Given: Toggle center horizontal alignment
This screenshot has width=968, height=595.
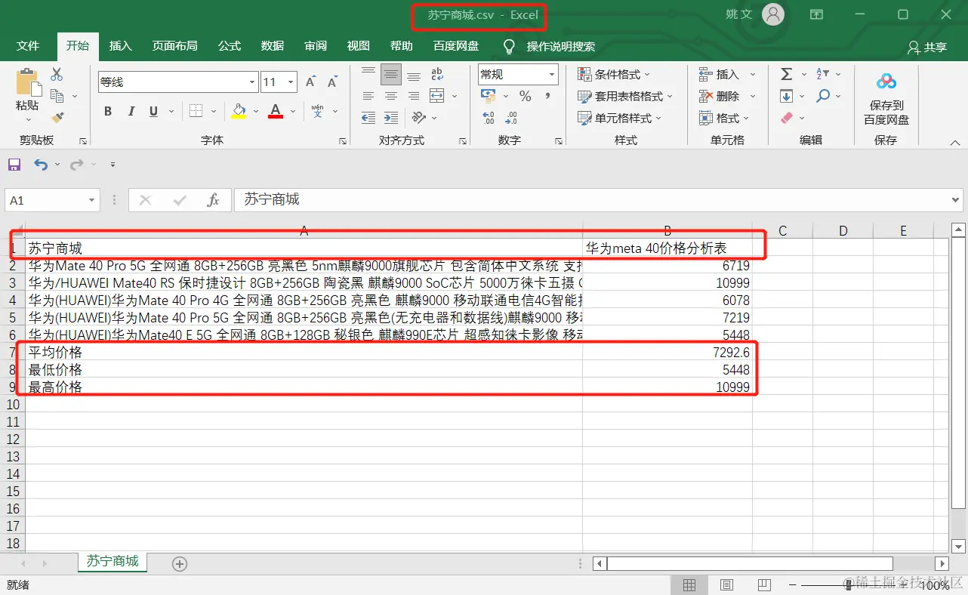Looking at the screenshot, I should pyautogui.click(x=391, y=96).
